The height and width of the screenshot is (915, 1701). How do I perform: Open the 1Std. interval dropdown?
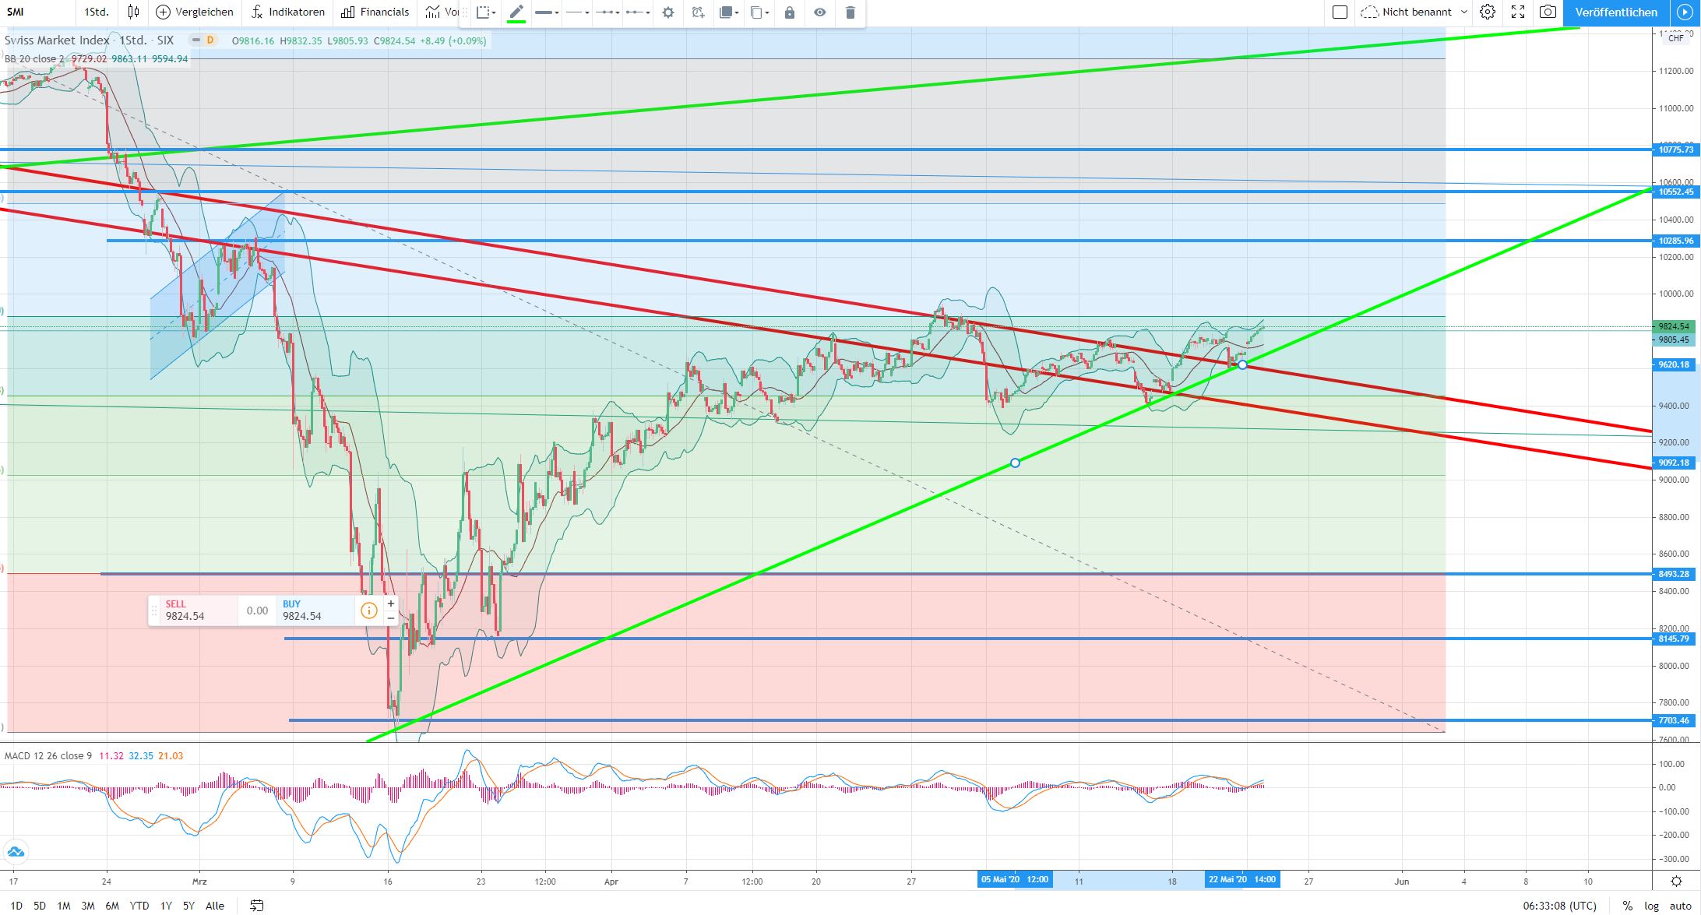tap(97, 12)
